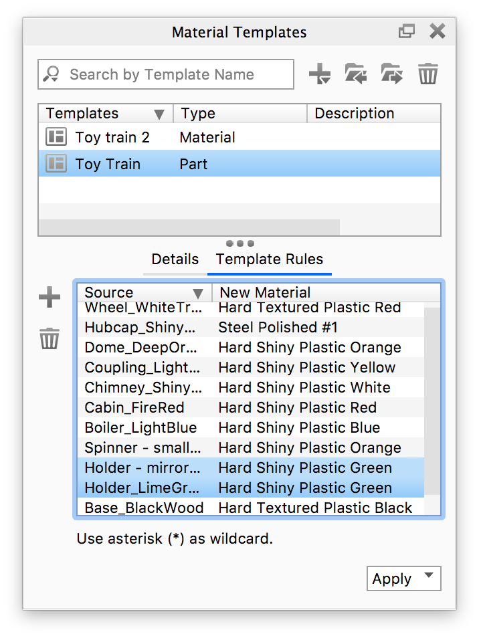
Task: Delete the selected rule with the lower trash icon
Action: pyautogui.click(x=50, y=338)
